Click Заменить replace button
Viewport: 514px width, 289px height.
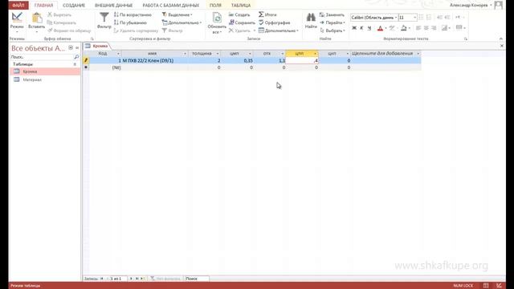[332, 14]
